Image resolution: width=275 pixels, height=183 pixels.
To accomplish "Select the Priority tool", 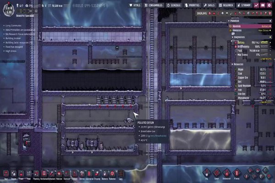I will [x=236, y=173].
